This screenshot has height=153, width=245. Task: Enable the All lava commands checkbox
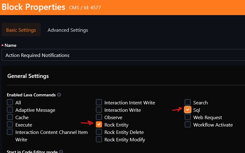coord(10,103)
